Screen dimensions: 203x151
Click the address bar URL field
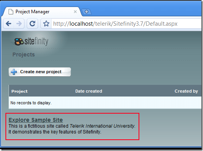click(x=126, y=24)
